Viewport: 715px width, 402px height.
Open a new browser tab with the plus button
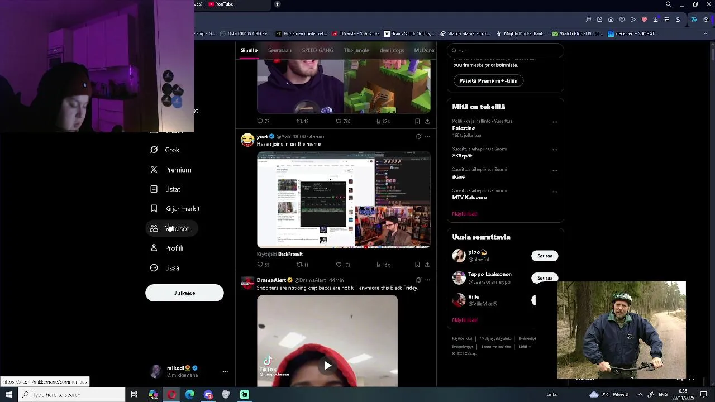[277, 4]
